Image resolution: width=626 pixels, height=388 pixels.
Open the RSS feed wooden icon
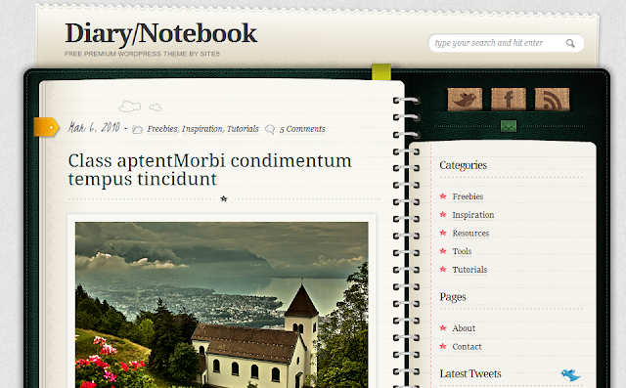[552, 99]
